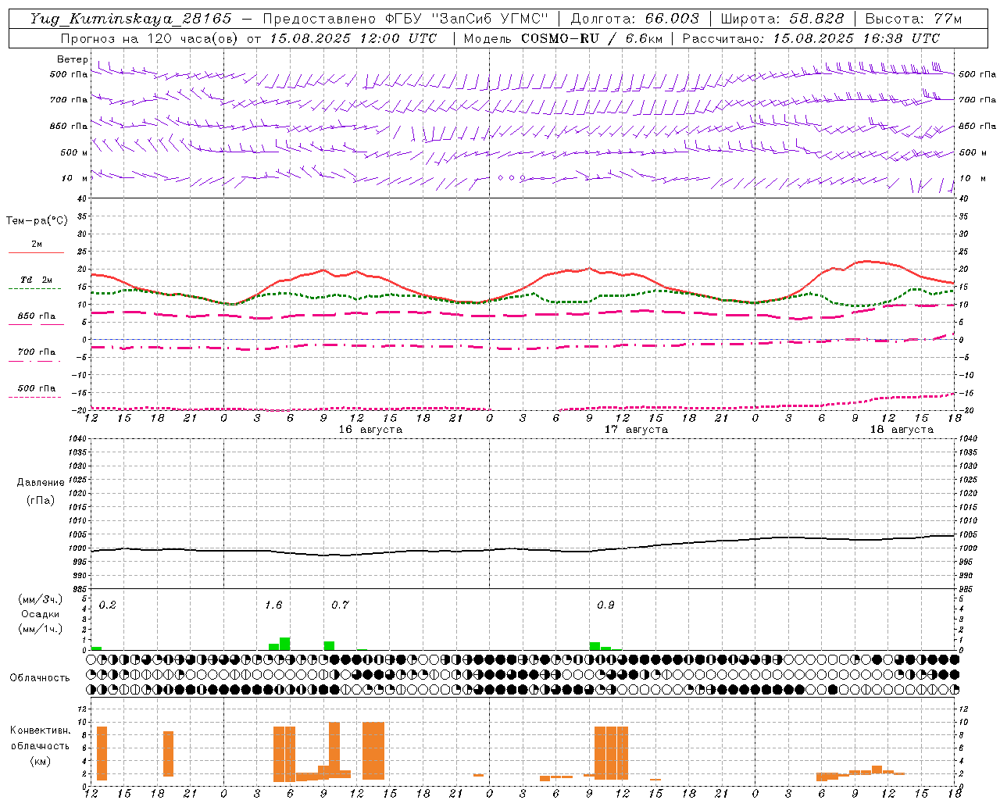Click the 17 августа date label

point(636,429)
